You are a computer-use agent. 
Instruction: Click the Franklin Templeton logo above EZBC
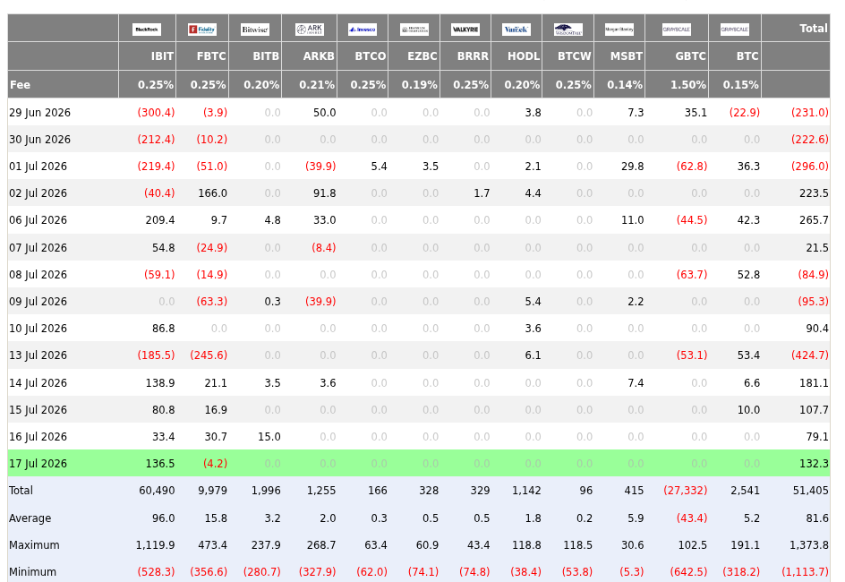coord(414,29)
